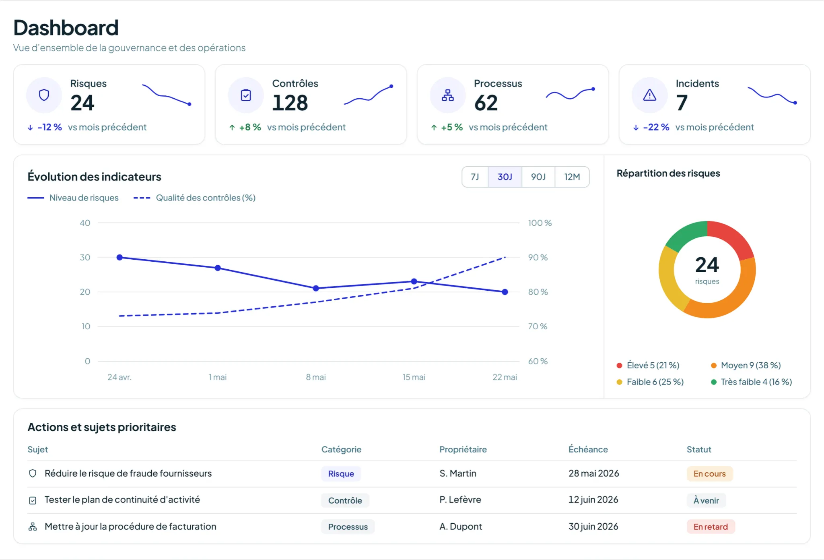Show the 12M time range

click(x=572, y=177)
